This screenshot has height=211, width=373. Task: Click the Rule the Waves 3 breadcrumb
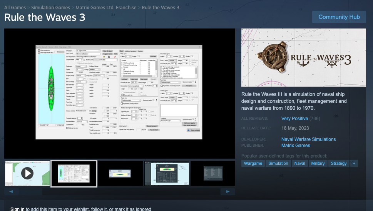click(x=161, y=8)
